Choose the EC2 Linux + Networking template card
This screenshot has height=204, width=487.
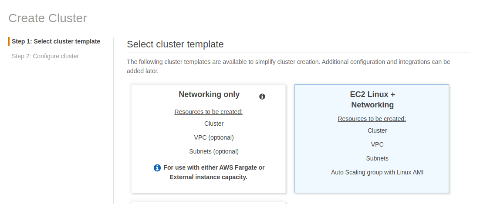372,139
